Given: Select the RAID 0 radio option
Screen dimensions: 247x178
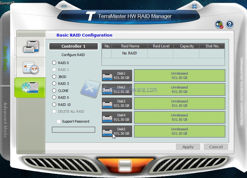Looking at the screenshot, I should (54, 63).
